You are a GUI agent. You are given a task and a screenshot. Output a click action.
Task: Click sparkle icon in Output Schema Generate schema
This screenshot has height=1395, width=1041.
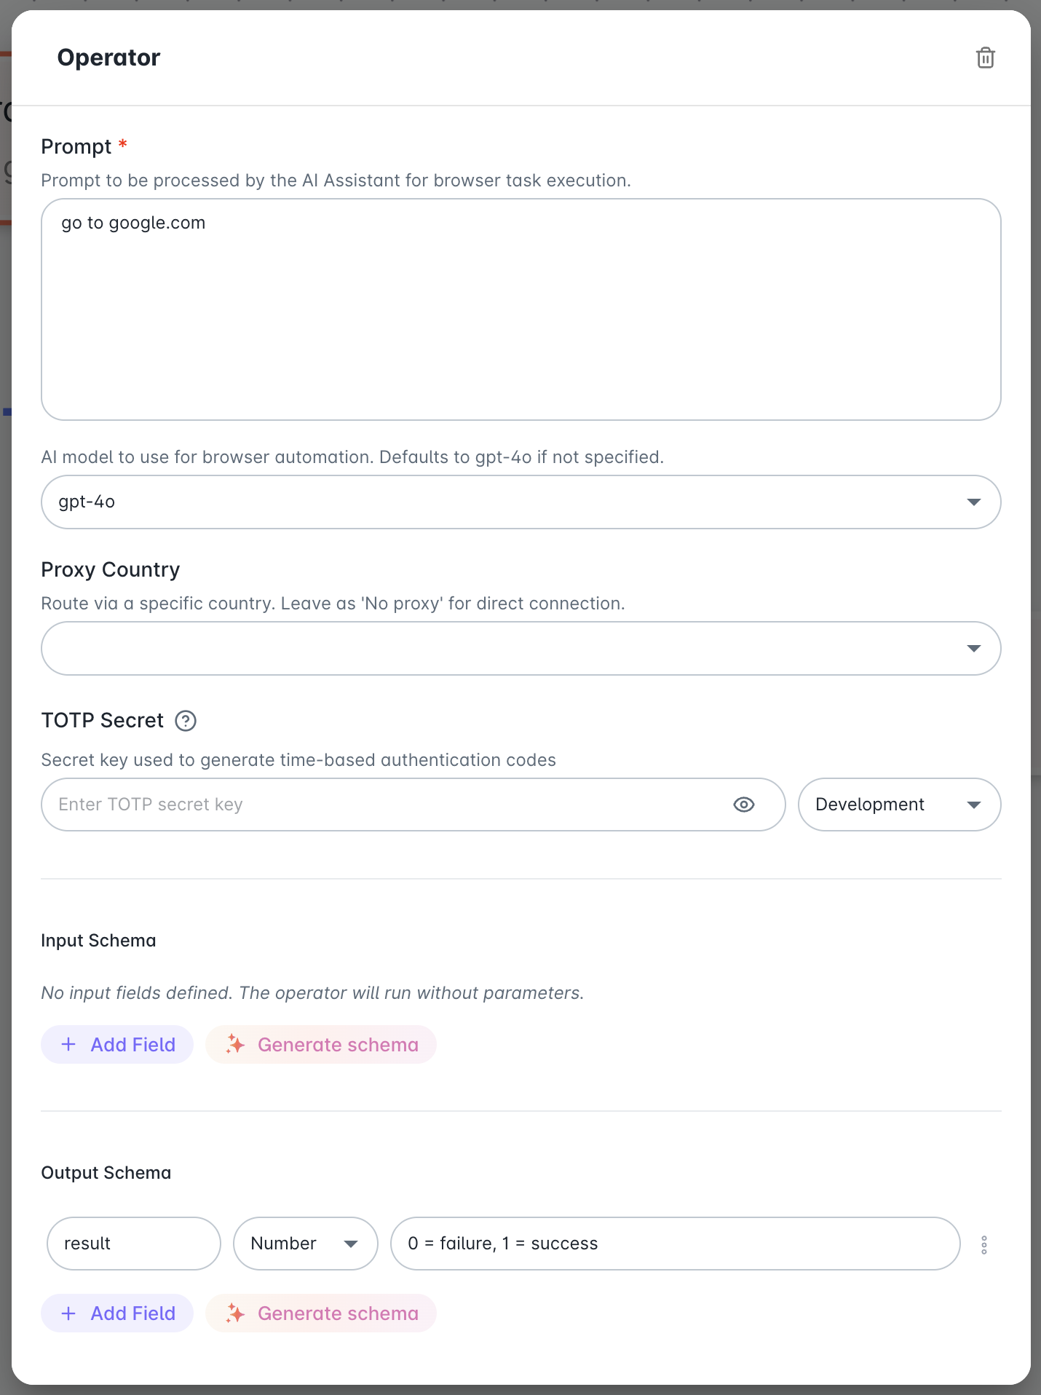[235, 1313]
